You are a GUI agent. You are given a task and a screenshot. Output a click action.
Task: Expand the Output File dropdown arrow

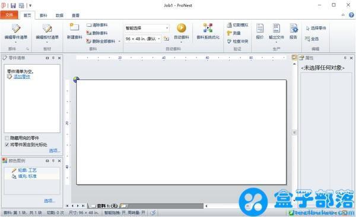tap(276, 42)
